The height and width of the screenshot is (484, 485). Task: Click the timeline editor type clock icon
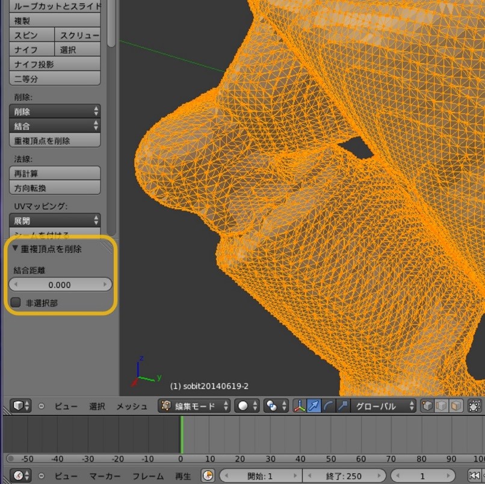point(19,476)
